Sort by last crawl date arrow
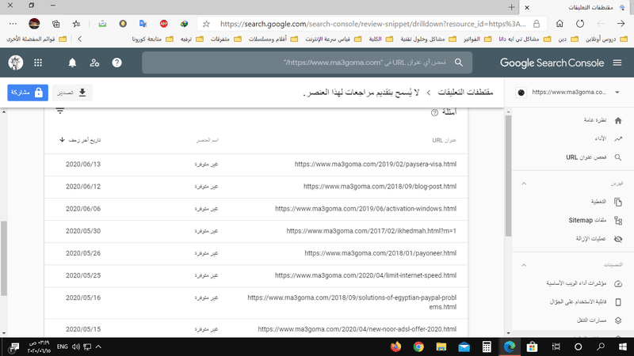Screen dimensions: 634x356 [x=62, y=140]
